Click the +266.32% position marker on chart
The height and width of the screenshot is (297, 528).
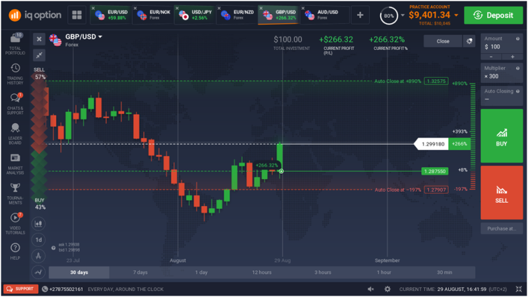tap(267, 165)
